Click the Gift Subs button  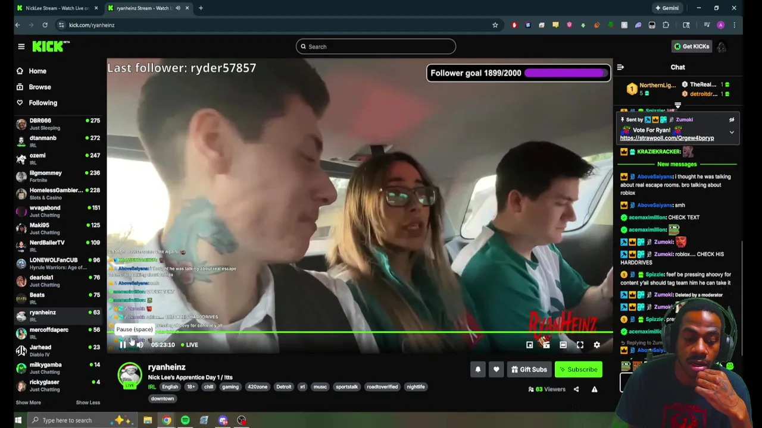[x=529, y=370]
